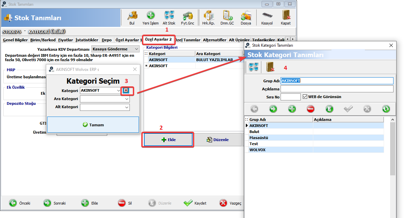The image size is (407, 218).
Task: Click Ekle in the bottom navigation bar
Action: pyautogui.click(x=90, y=203)
